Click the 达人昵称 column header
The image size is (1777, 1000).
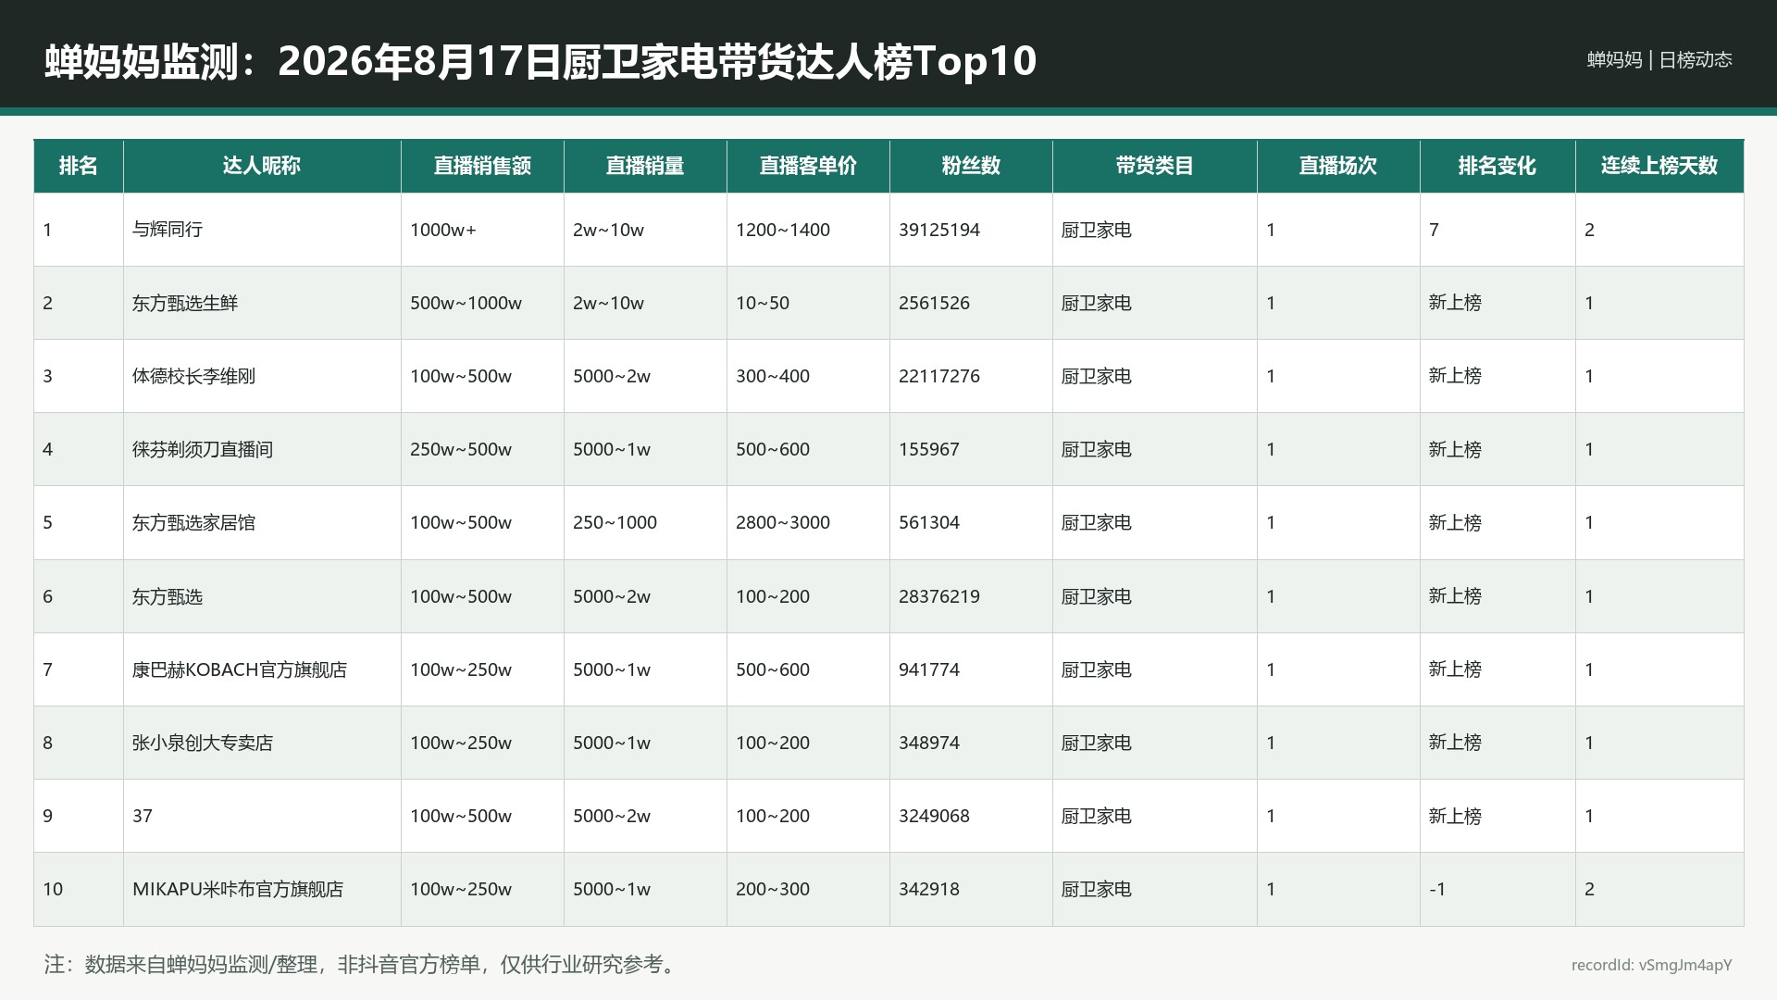[x=262, y=166]
